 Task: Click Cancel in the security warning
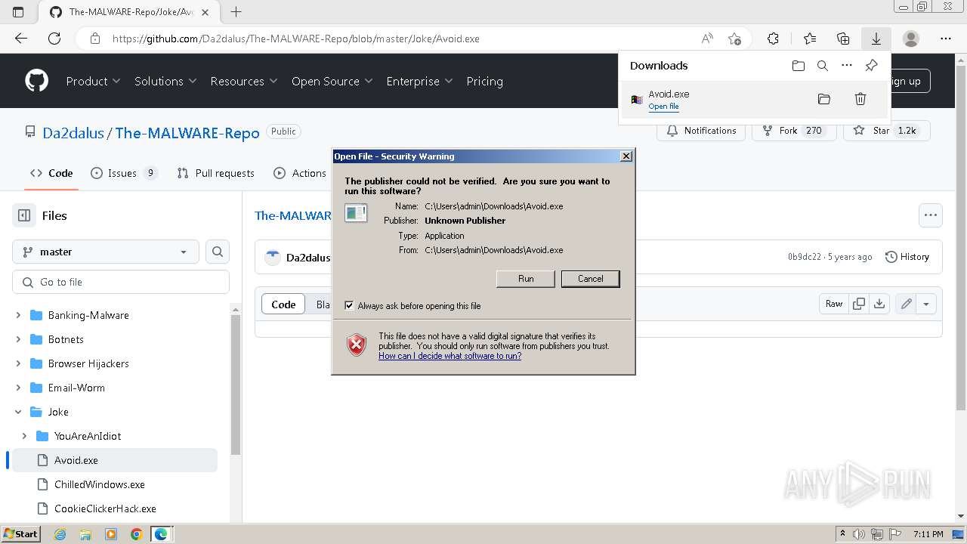590,279
